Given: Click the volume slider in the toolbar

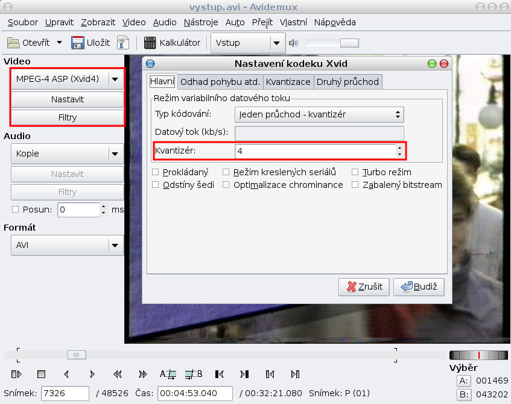Looking at the screenshot, I should tap(332, 43).
